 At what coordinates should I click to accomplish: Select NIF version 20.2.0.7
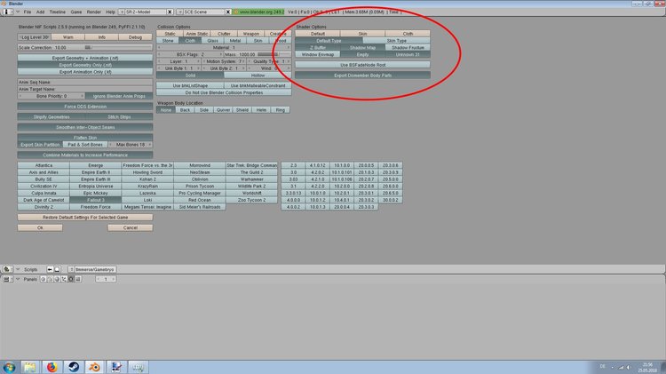tap(366, 179)
